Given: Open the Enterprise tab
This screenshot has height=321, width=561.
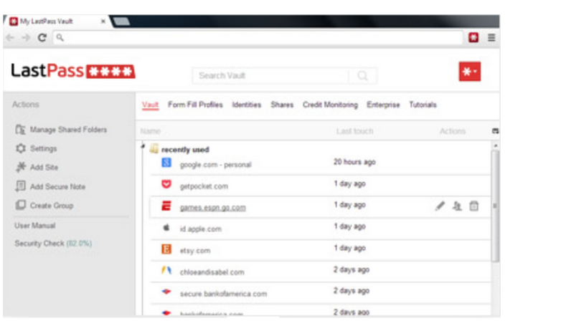Looking at the screenshot, I should pos(383,105).
